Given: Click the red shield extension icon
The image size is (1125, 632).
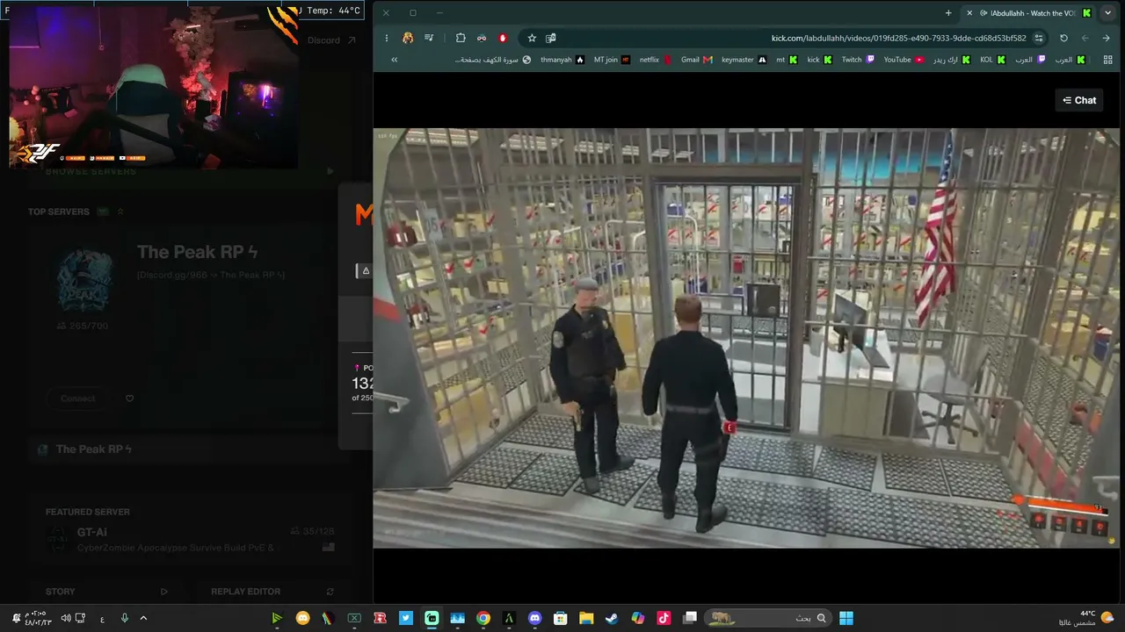Looking at the screenshot, I should (x=503, y=38).
